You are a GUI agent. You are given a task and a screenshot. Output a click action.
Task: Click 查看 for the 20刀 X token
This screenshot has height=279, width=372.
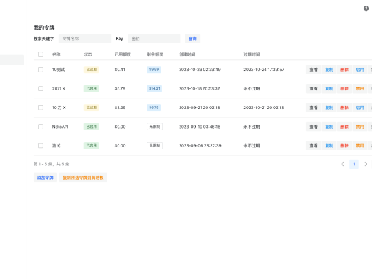pos(313,88)
